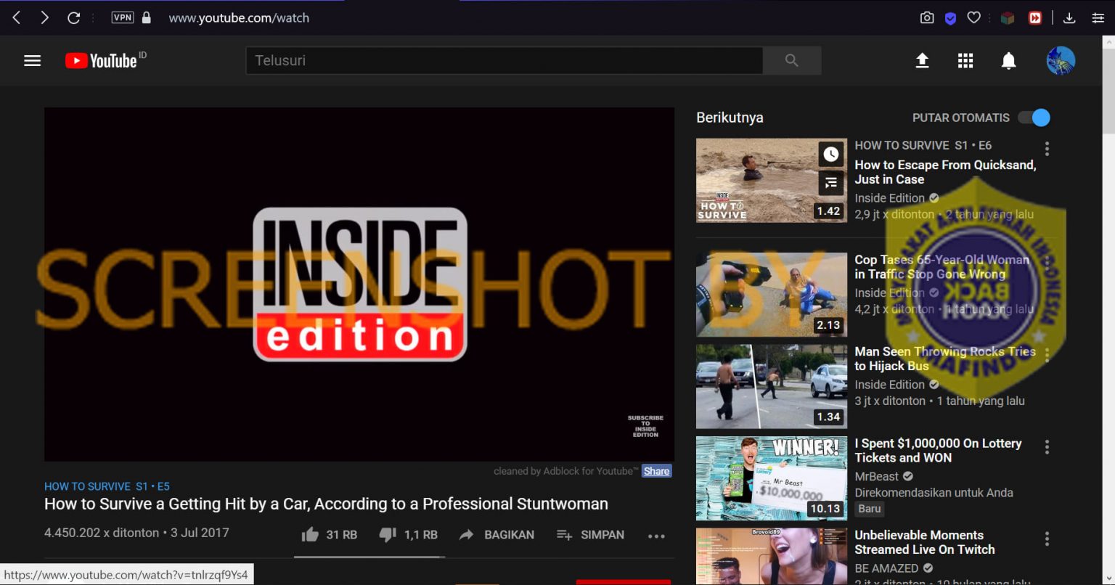Click the BAGIKAN share button
The image size is (1115, 585).
point(497,535)
